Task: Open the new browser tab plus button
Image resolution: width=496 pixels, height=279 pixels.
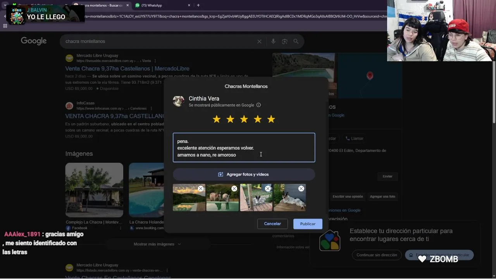Action: (x=198, y=5)
